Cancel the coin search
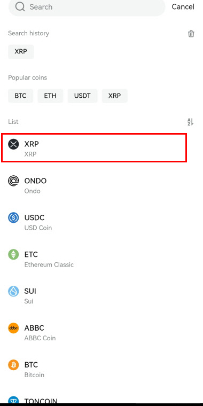Image resolution: width=203 pixels, height=406 pixels. point(183,7)
